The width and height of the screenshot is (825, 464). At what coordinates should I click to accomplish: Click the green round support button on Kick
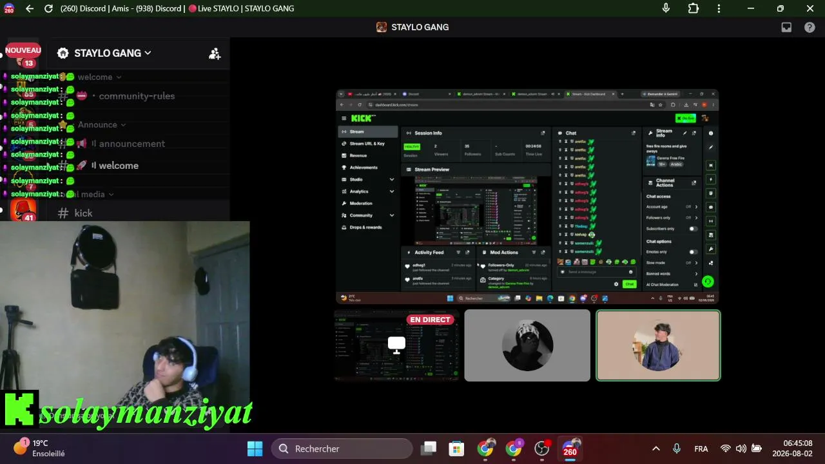[x=708, y=282]
